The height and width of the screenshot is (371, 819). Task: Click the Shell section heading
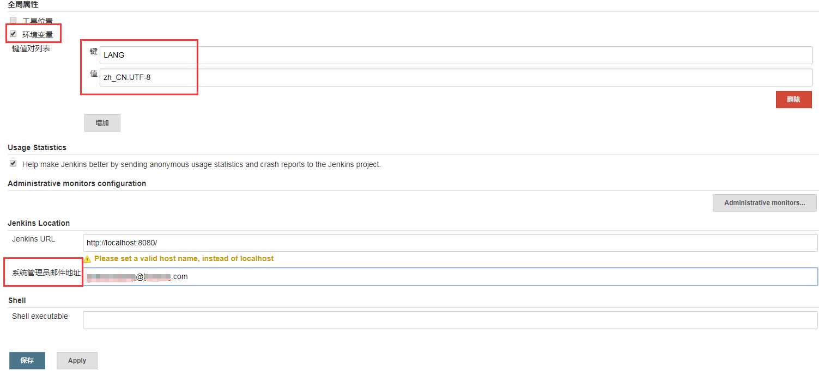[x=17, y=300]
